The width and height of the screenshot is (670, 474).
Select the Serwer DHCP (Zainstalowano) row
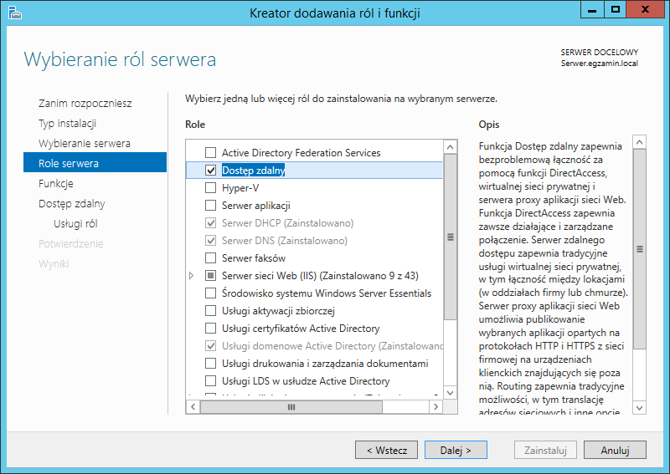pyautogui.click(x=287, y=223)
